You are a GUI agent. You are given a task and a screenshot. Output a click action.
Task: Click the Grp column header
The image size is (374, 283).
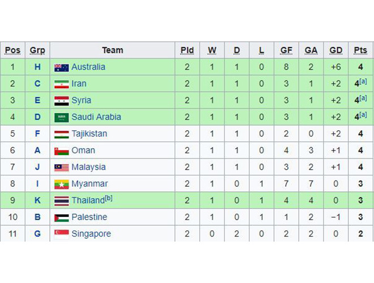(37, 50)
